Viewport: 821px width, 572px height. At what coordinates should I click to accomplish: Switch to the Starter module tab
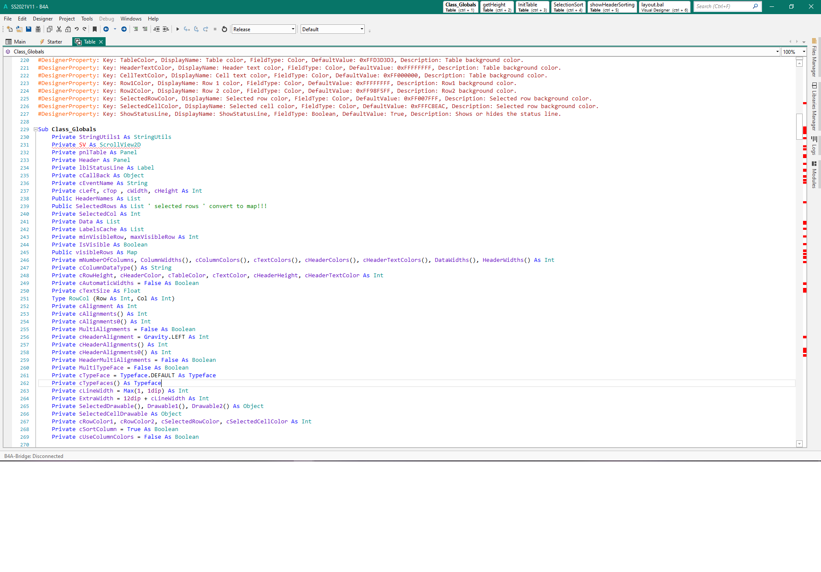tap(51, 41)
